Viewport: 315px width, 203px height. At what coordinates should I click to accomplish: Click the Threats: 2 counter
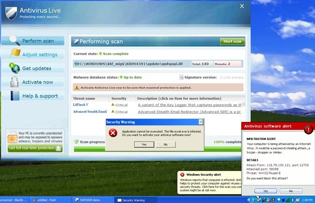[x=227, y=64]
